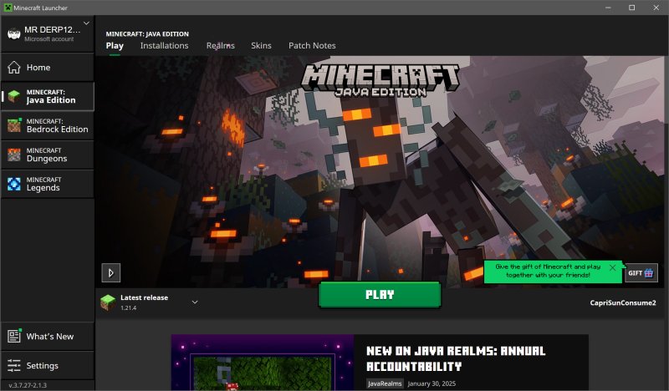The width and height of the screenshot is (669, 391).
Task: Click the green PLAY button
Action: pos(380,295)
